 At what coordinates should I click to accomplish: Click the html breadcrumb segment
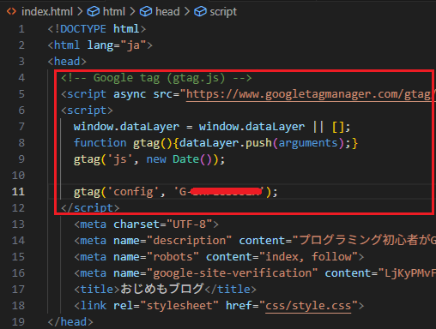pos(114,12)
